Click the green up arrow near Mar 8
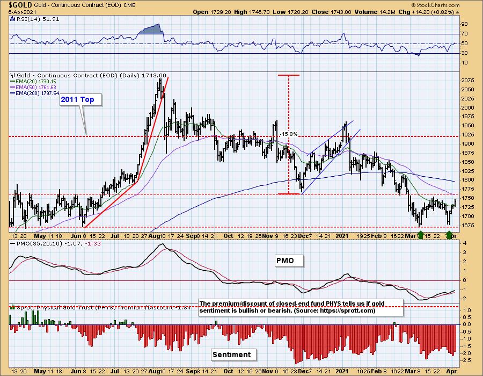 click(x=420, y=234)
